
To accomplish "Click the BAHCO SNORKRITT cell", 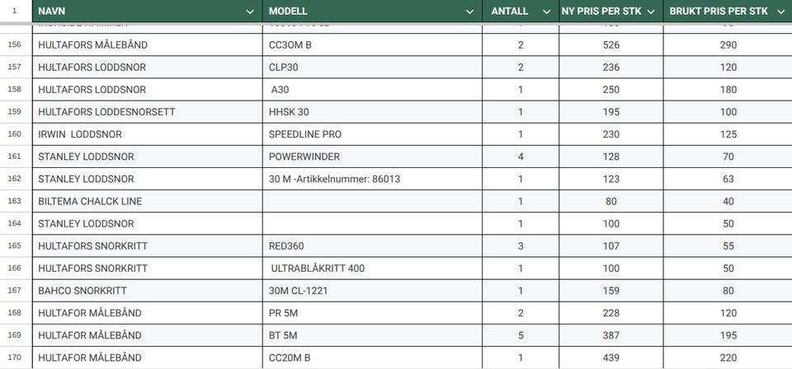I will (148, 291).
